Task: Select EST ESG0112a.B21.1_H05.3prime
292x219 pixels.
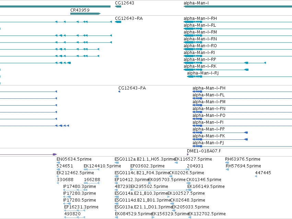Action: (x=144, y=159)
